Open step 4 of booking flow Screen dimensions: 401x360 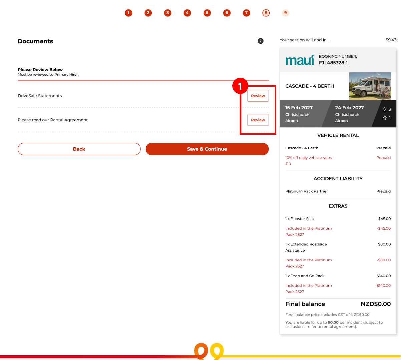(x=187, y=13)
